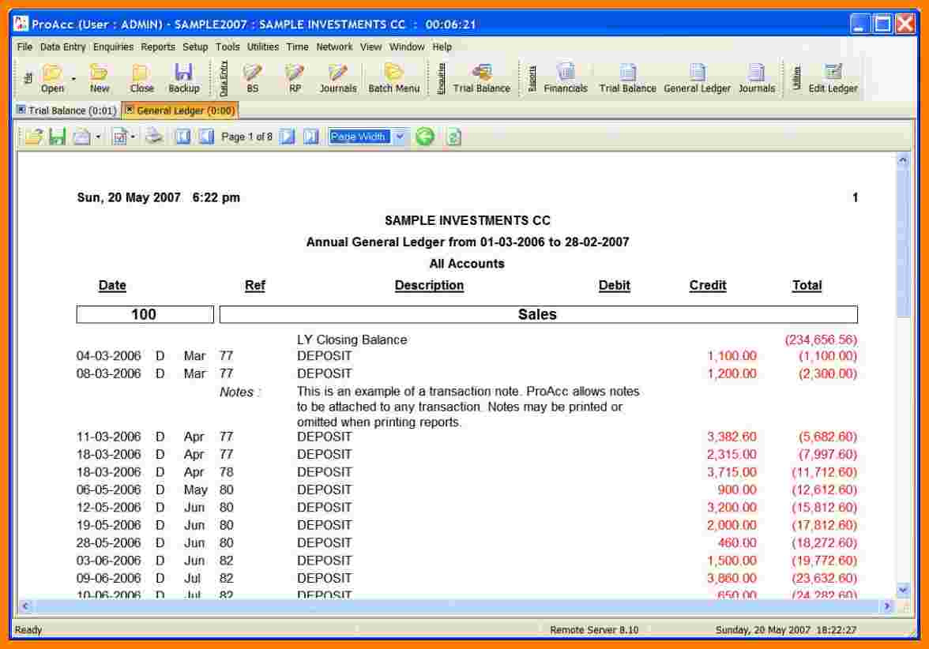The height and width of the screenshot is (649, 929).
Task: Click the horizontal scrollbar right arrow
Action: pyautogui.click(x=887, y=606)
